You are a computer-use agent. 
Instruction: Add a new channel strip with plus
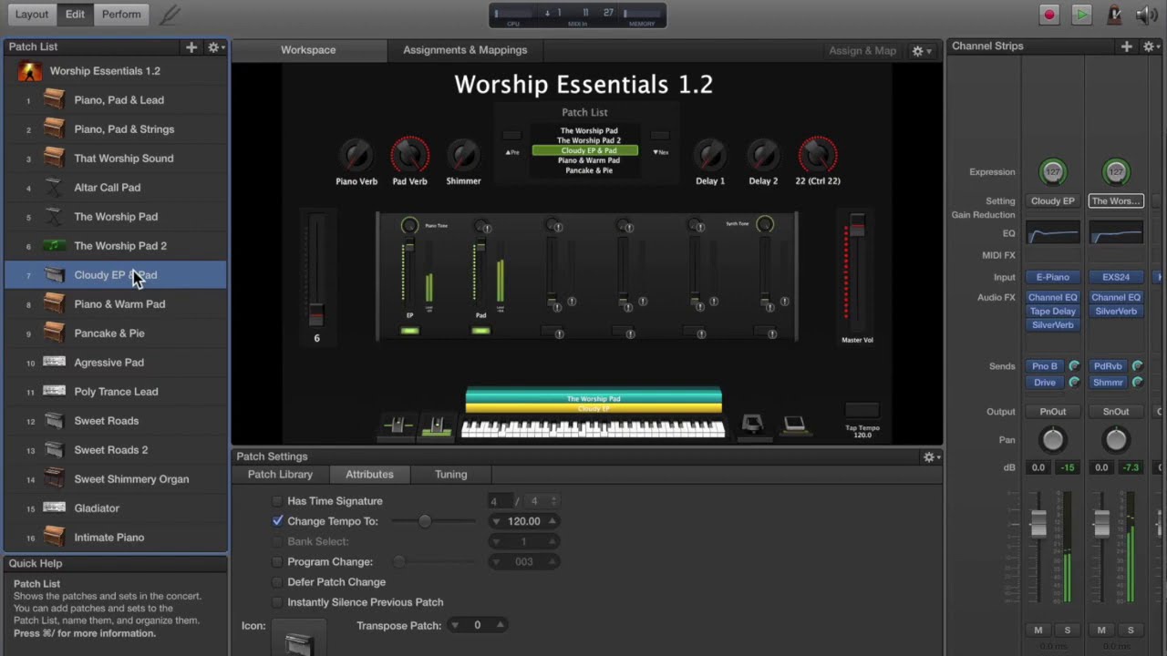click(x=1127, y=46)
